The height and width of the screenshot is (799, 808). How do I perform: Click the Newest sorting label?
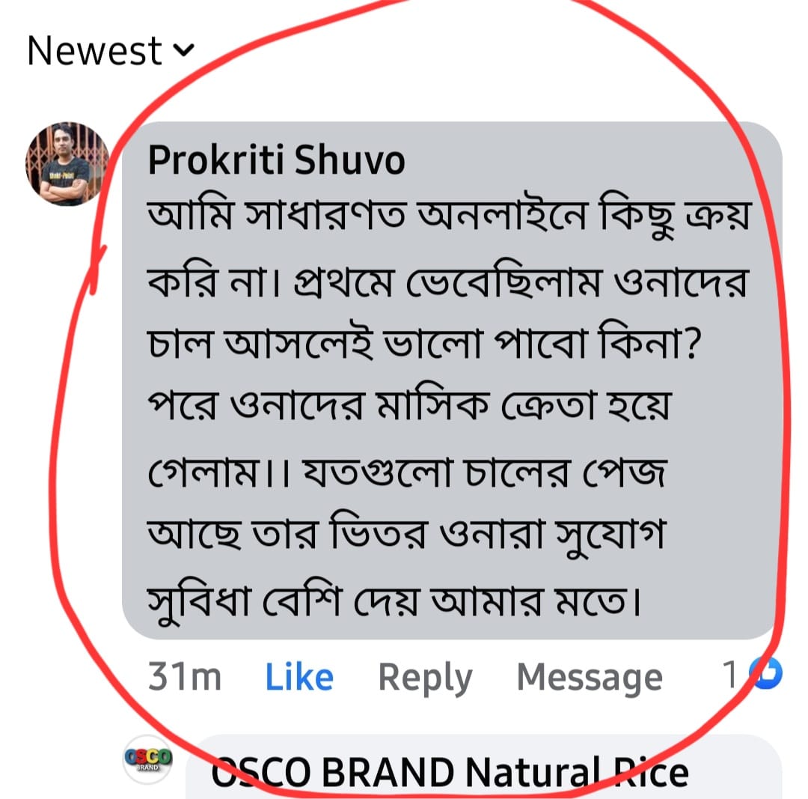point(94,51)
